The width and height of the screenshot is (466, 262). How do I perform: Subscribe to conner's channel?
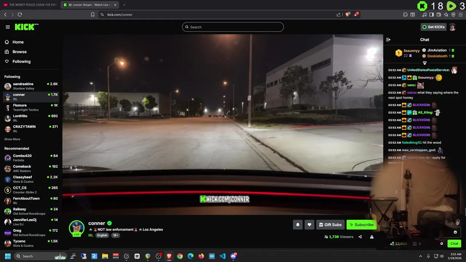point(362,225)
